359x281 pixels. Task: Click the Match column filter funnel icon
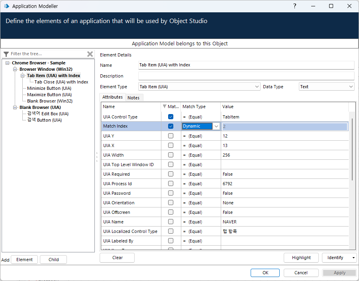click(x=165, y=107)
